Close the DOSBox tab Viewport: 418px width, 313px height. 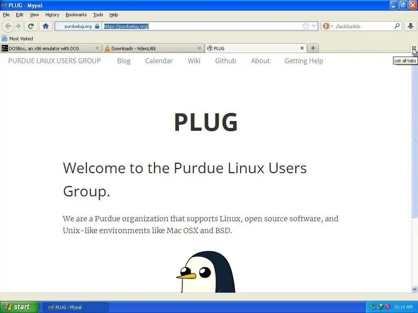tap(97, 48)
